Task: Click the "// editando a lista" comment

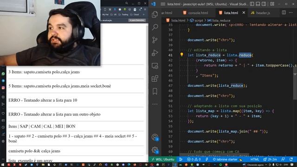Action: pyautogui.click(x=207, y=50)
